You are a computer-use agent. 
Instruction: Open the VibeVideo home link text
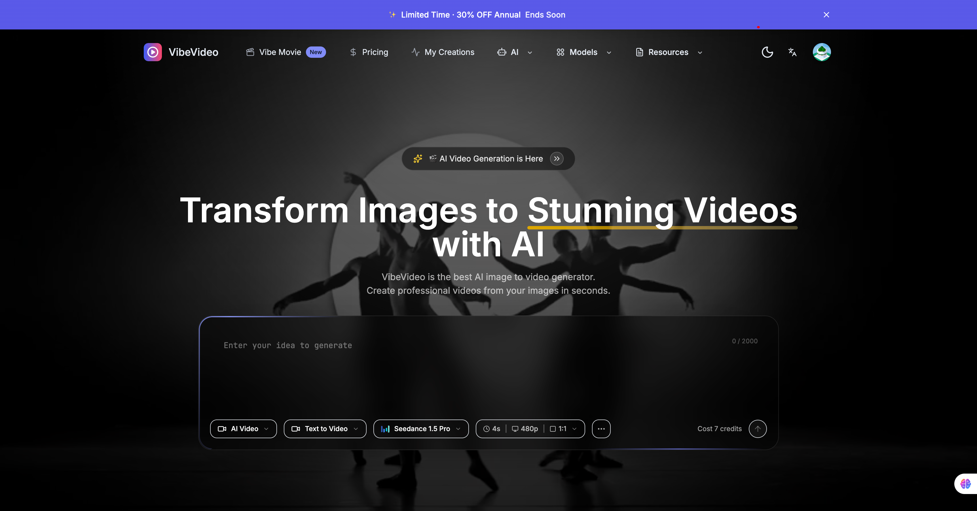click(193, 52)
